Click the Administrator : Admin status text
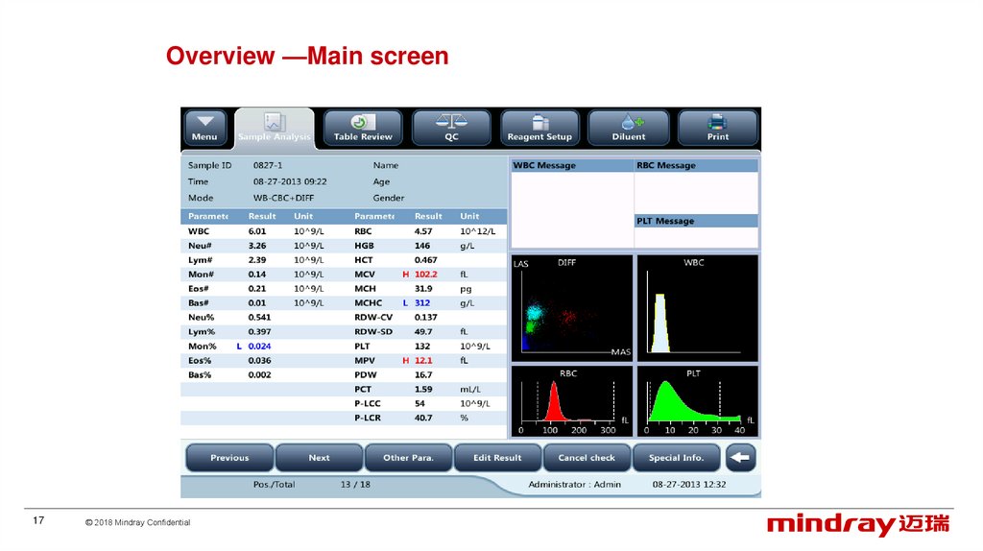Screen dimensions: 983x551 coord(575,485)
